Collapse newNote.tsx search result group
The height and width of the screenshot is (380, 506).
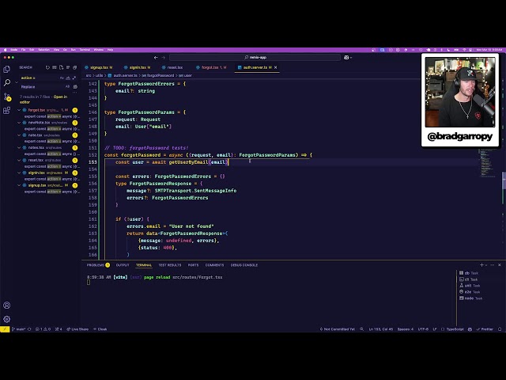click(19, 123)
